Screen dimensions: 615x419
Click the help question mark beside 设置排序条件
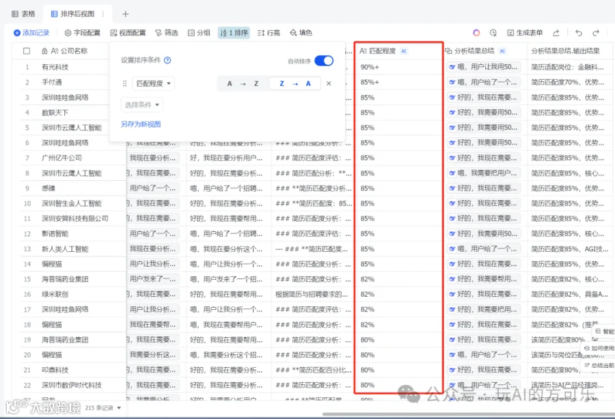(x=167, y=60)
